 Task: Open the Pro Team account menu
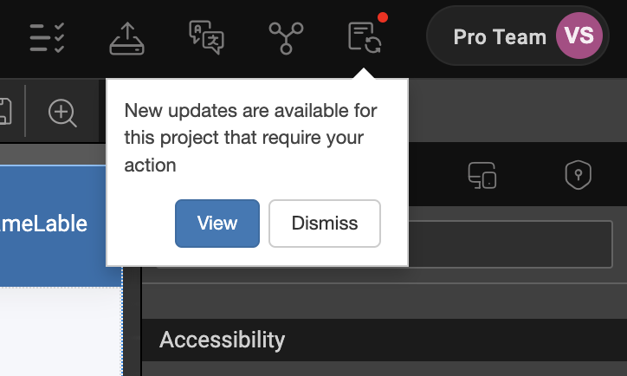(x=500, y=36)
